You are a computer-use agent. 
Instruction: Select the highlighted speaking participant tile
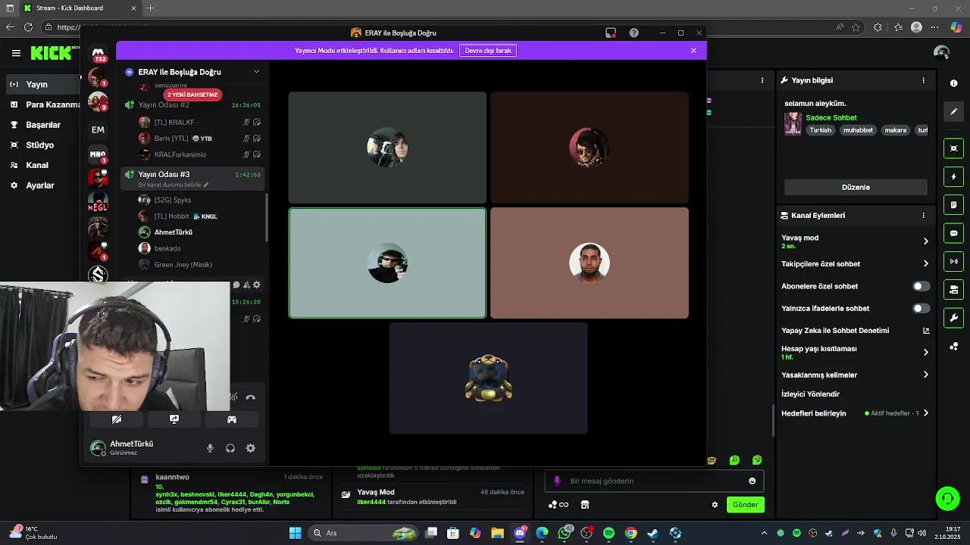[387, 263]
